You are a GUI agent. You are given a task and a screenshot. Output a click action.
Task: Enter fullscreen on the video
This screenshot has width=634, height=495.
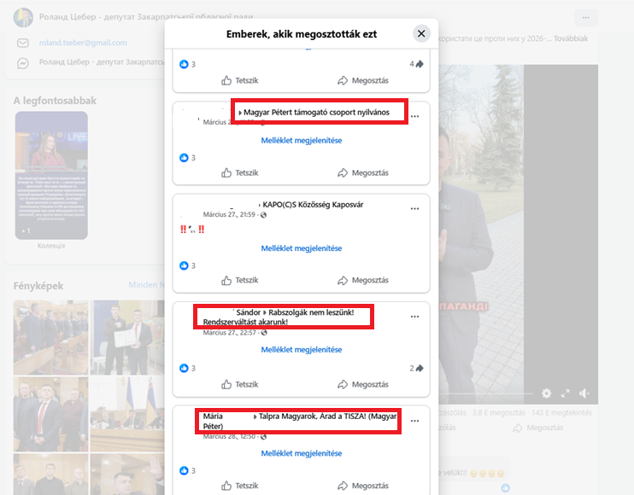(565, 393)
